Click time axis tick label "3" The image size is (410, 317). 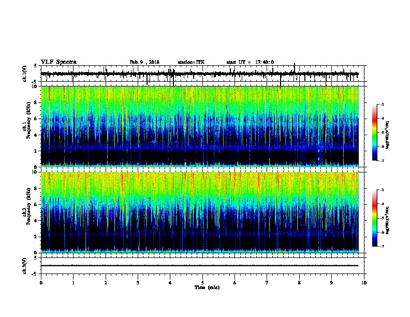138,283
